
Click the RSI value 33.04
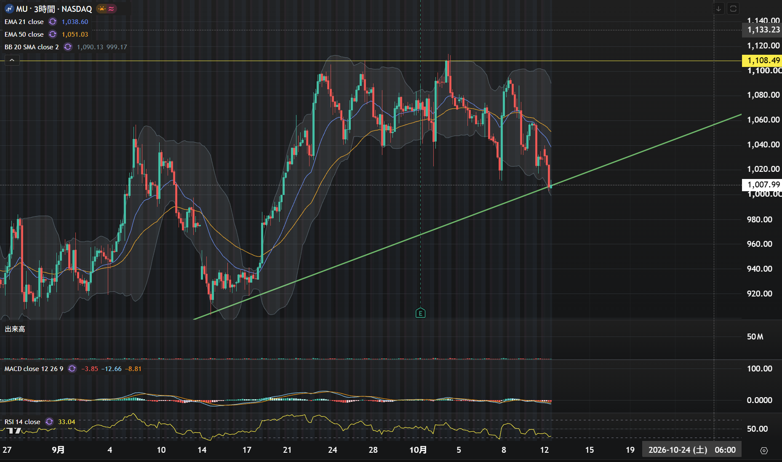67,422
